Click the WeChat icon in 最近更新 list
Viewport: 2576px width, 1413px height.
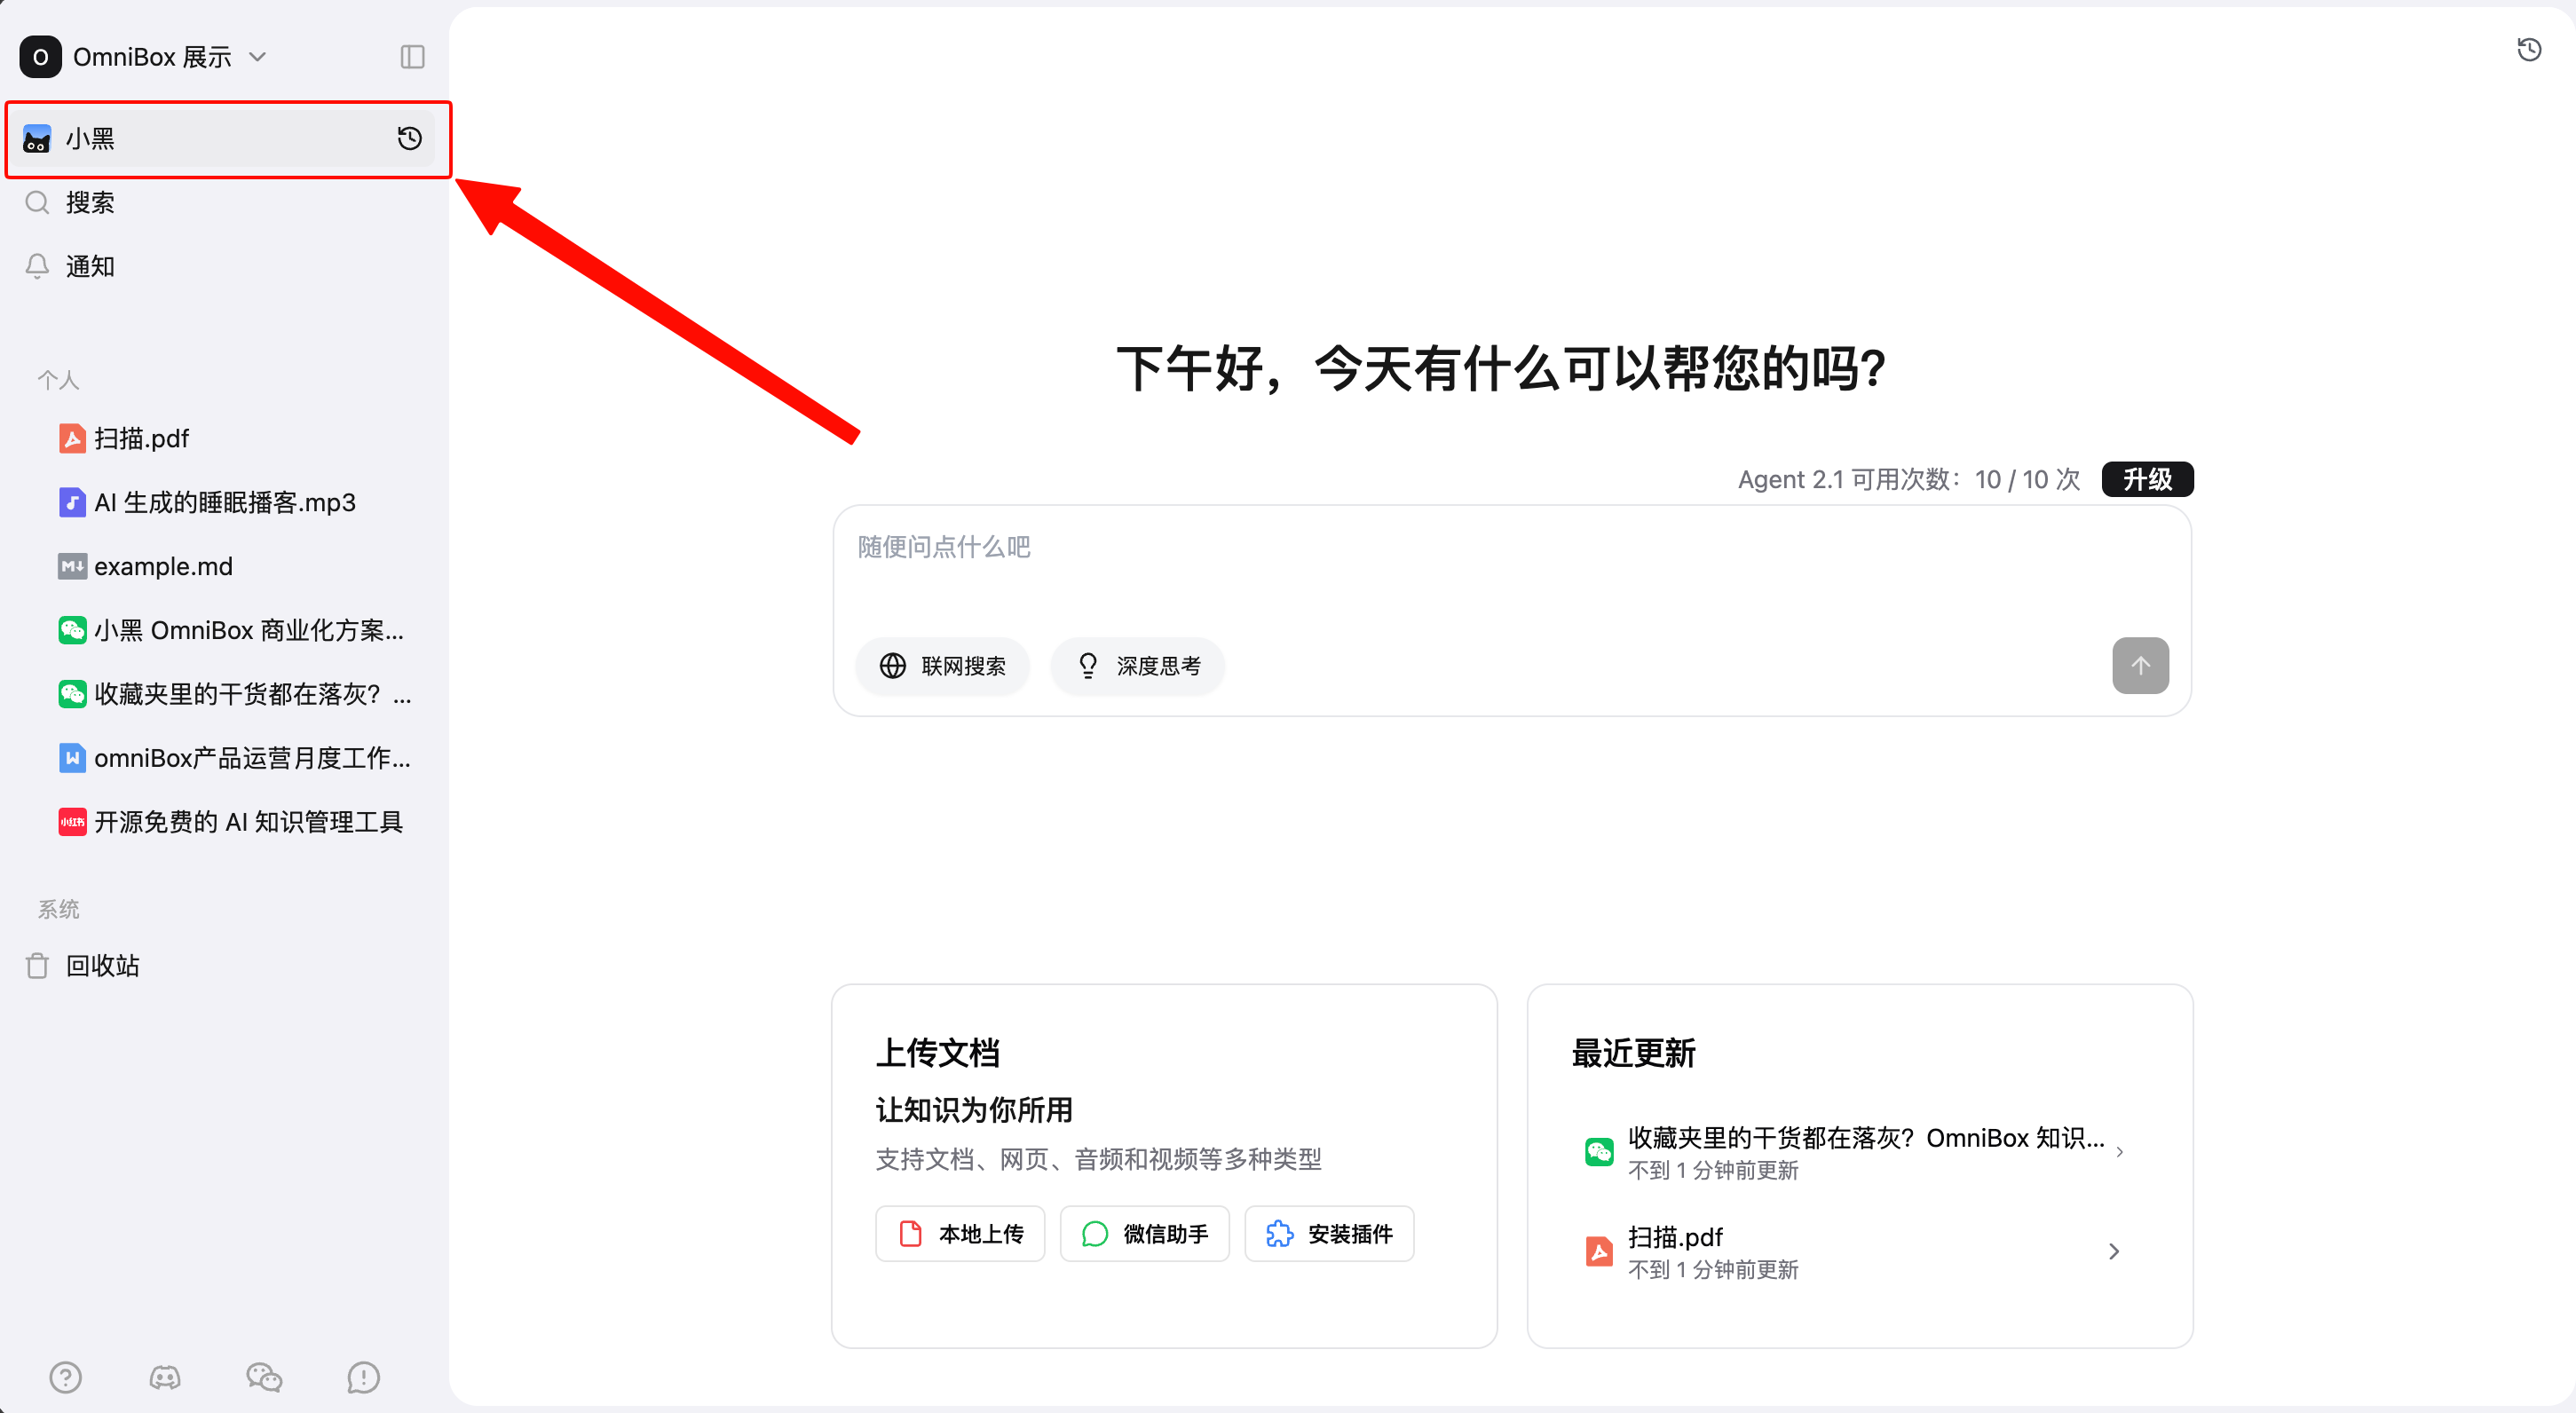pyautogui.click(x=1599, y=1152)
